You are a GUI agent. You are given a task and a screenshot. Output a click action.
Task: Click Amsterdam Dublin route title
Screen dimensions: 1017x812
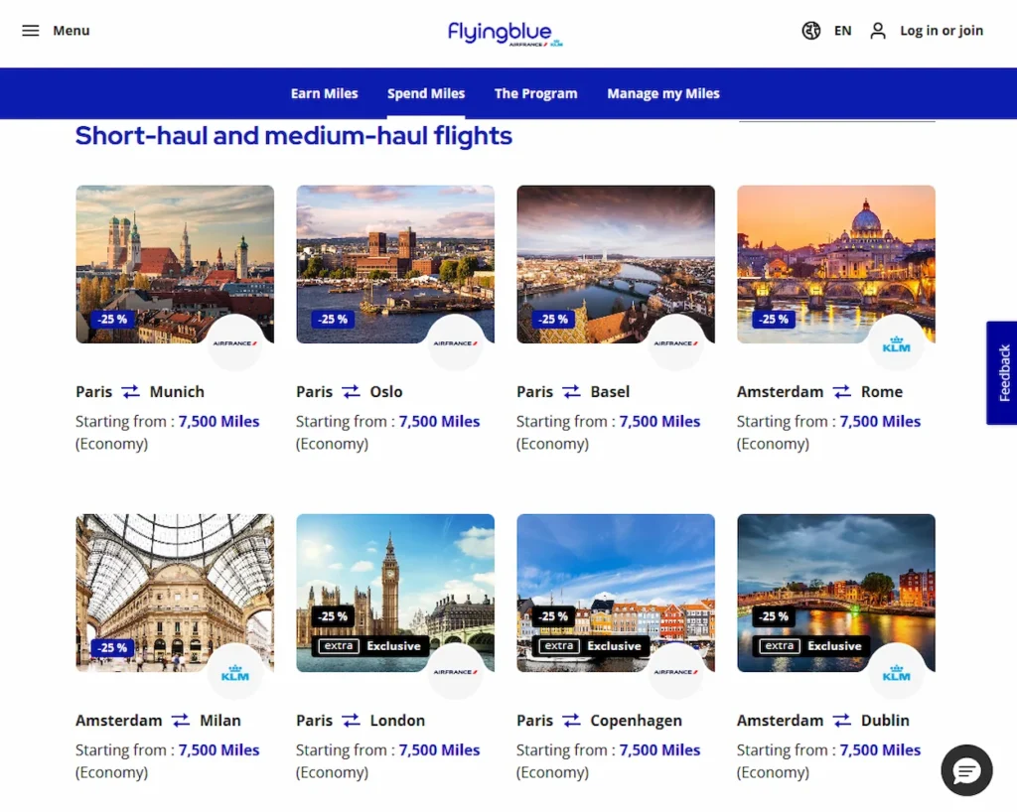point(823,720)
